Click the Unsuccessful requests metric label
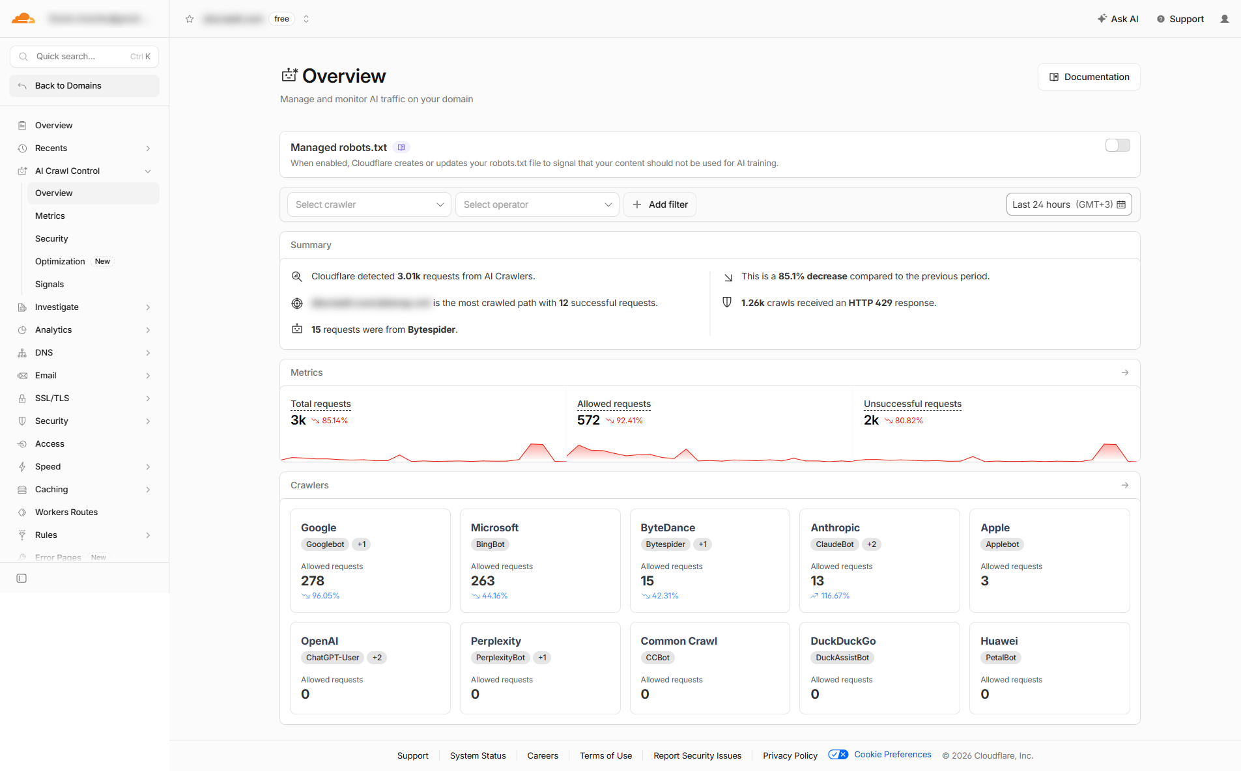 (x=913, y=404)
